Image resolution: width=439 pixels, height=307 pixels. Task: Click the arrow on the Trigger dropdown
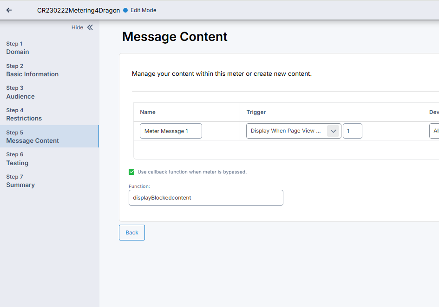333,131
